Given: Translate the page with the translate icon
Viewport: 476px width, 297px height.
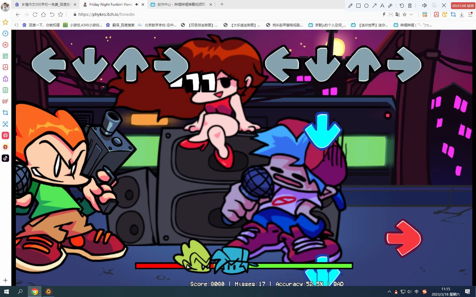Looking at the screenshot, I should [398, 14].
